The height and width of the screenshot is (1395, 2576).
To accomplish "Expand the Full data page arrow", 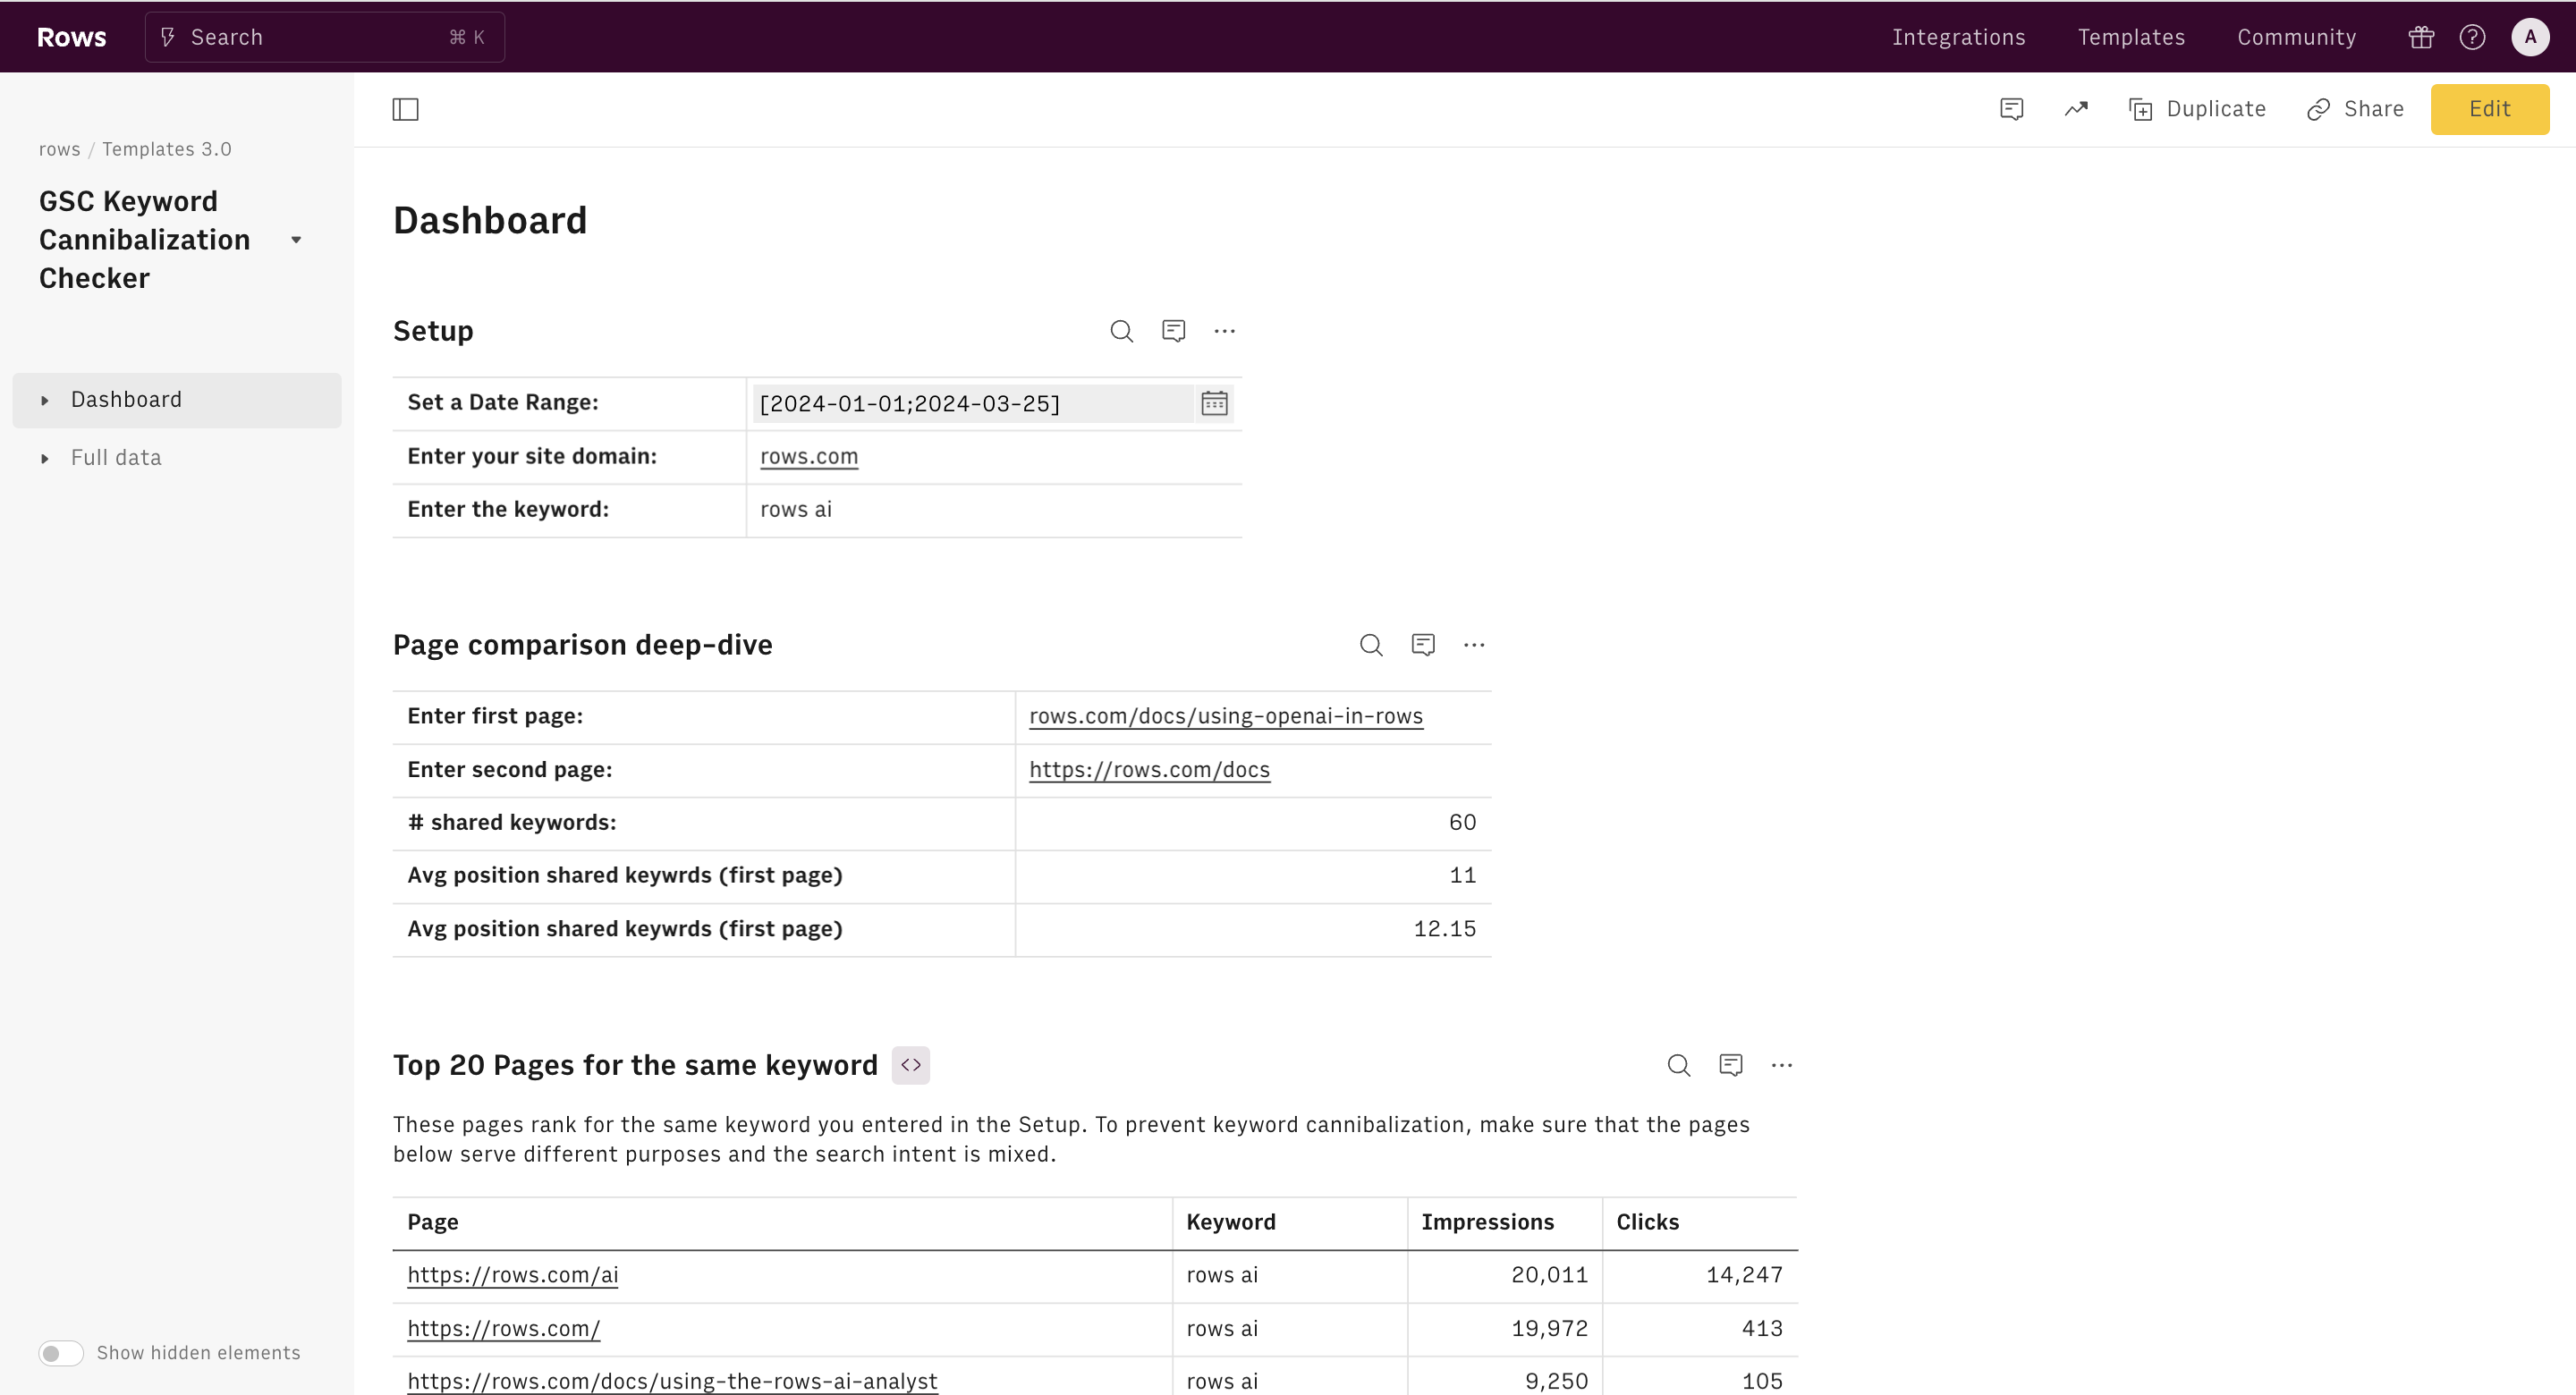I will click(44, 459).
